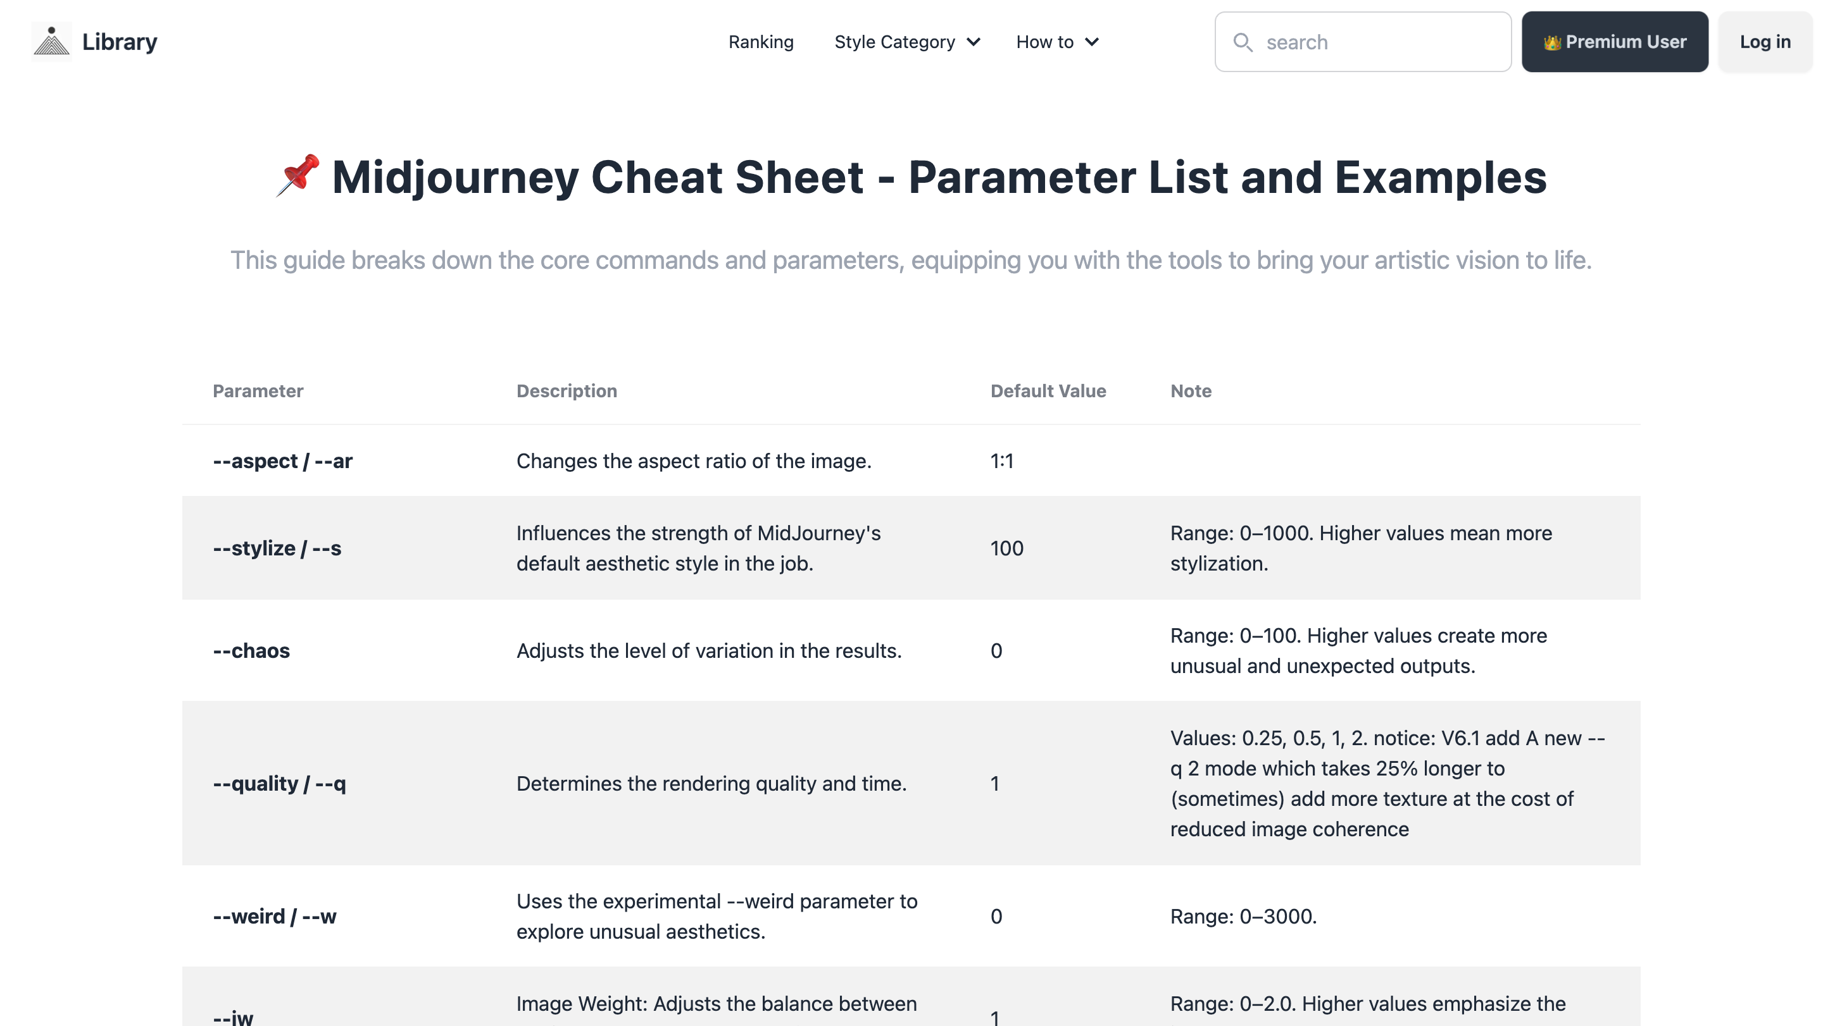
Task: Focus the search input field
Action: [1363, 42]
